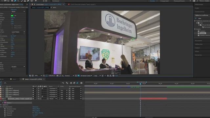Toggle the teal transparency grid button in viewer
The width and height of the screenshot is (210, 118).
(78, 76)
